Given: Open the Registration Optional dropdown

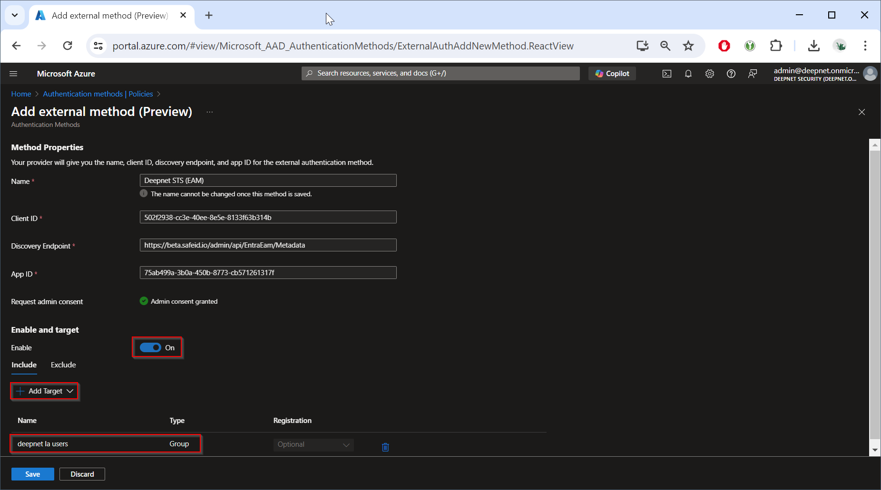Looking at the screenshot, I should coord(313,444).
